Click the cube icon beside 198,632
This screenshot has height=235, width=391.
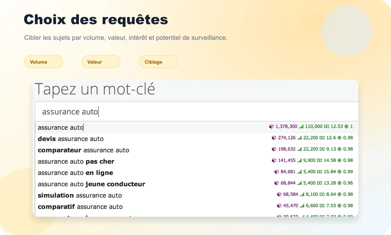click(274, 149)
